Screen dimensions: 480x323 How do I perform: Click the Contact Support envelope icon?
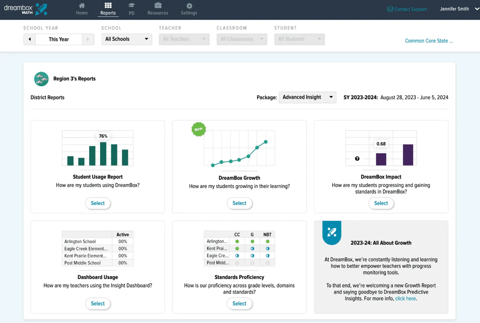[x=390, y=9]
